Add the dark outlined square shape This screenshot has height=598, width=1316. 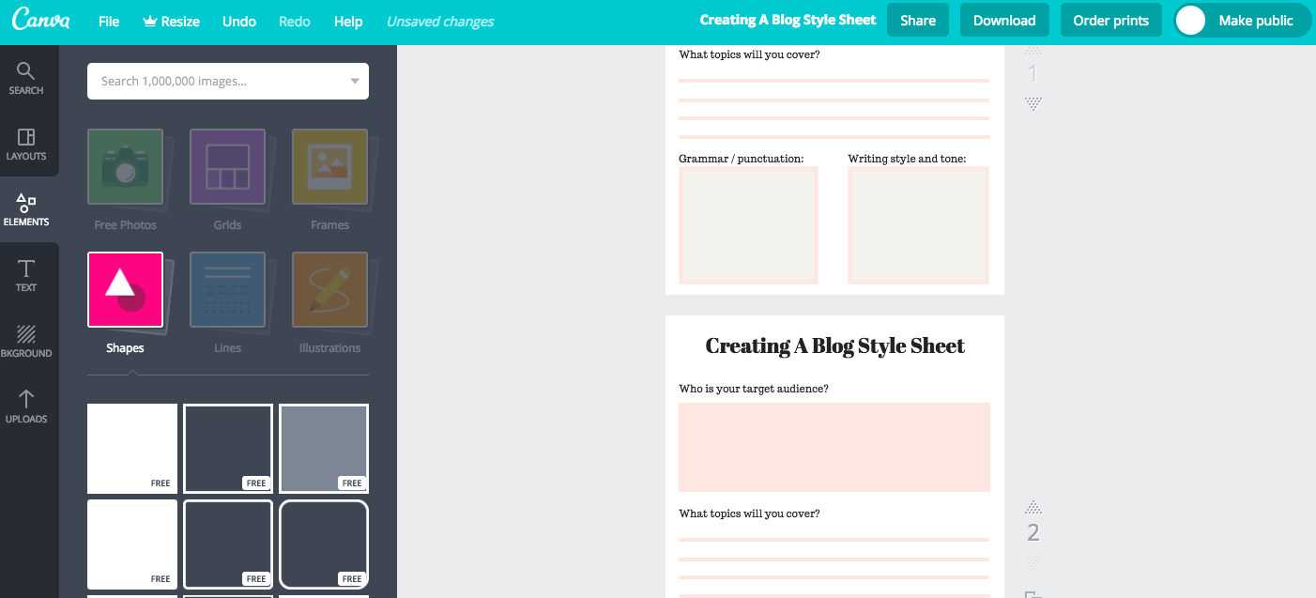(228, 449)
